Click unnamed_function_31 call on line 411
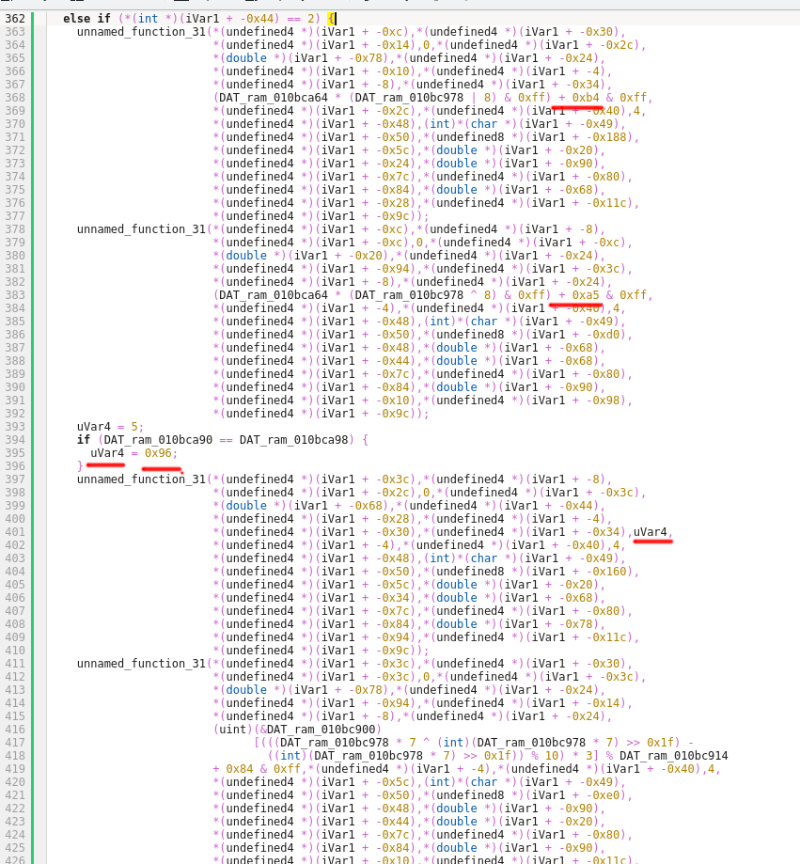800x864 pixels. pos(141,663)
